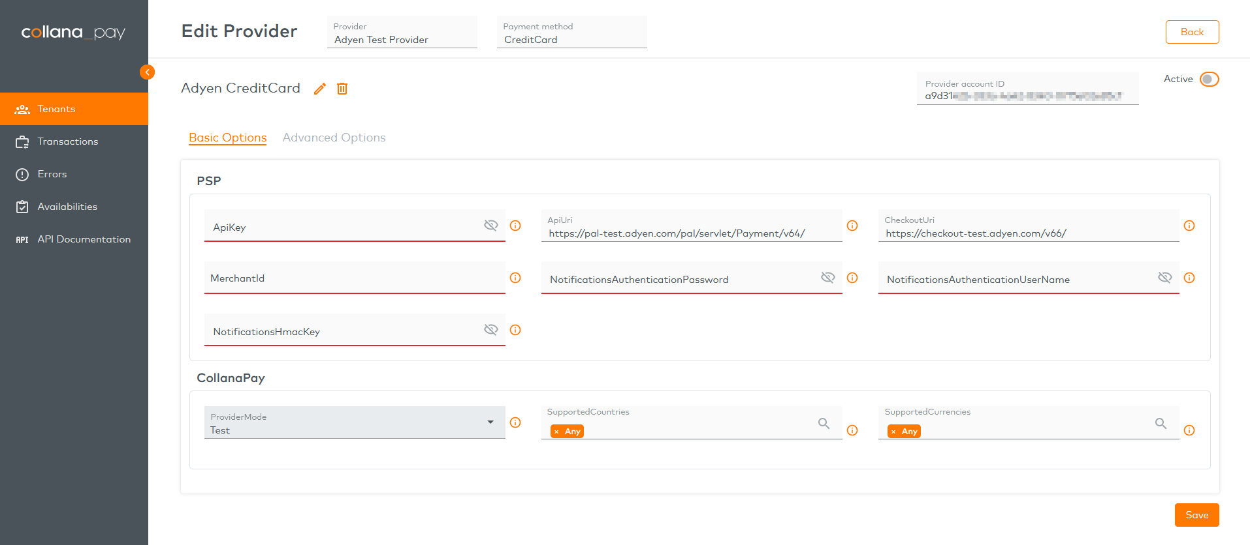Viewport: 1250px width, 545px height.
Task: Show info for NotificationsHmacKey field
Action: (515, 330)
